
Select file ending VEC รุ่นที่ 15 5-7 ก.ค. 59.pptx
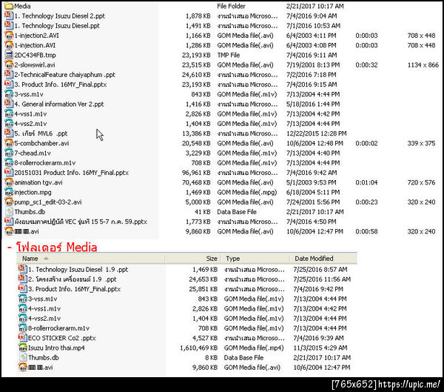(x=81, y=222)
